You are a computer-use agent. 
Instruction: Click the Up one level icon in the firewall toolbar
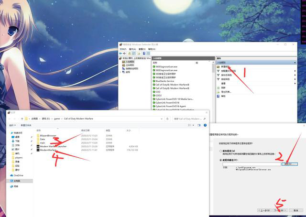click(x=130, y=53)
